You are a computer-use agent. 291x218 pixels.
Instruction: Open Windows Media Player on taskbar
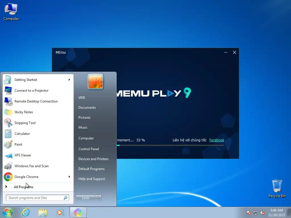coord(60,212)
